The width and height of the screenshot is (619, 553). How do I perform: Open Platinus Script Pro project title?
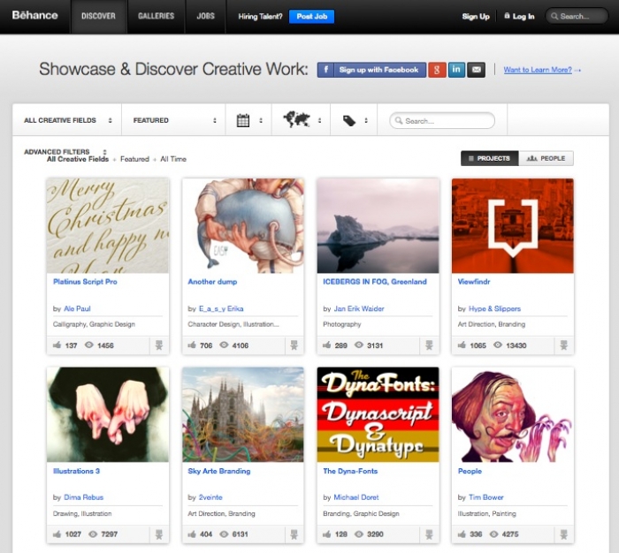tap(85, 282)
